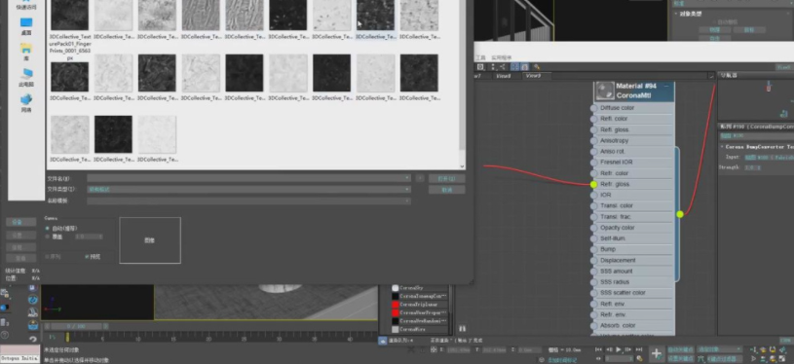Open the Utilities menu in material editor
794x364 pixels.
pos(502,58)
